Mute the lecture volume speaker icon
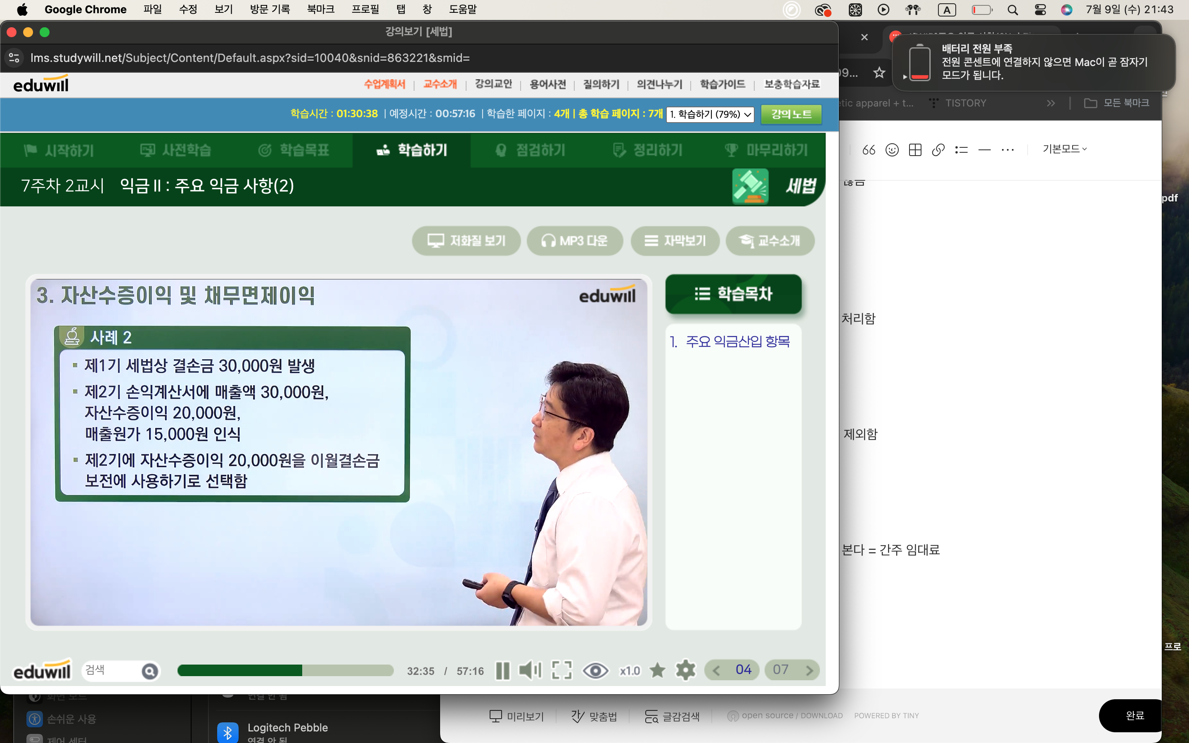 [530, 670]
